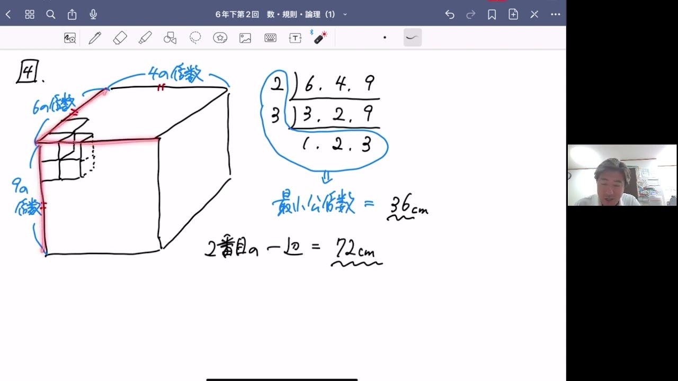The height and width of the screenshot is (381, 678).
Task: Expand the more options menu with three dots
Action: coord(555,14)
